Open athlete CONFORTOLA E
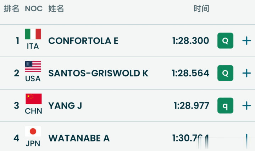The image size is (255, 151). coord(83,41)
